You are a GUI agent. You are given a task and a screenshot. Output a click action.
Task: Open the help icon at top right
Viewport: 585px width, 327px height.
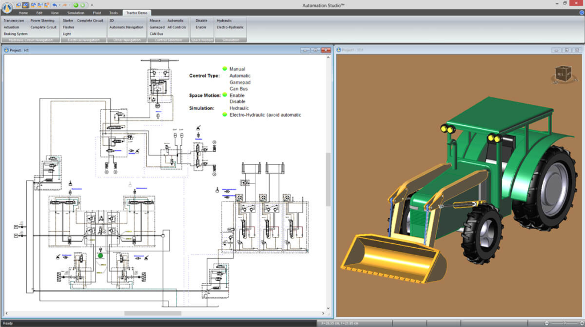point(582,13)
